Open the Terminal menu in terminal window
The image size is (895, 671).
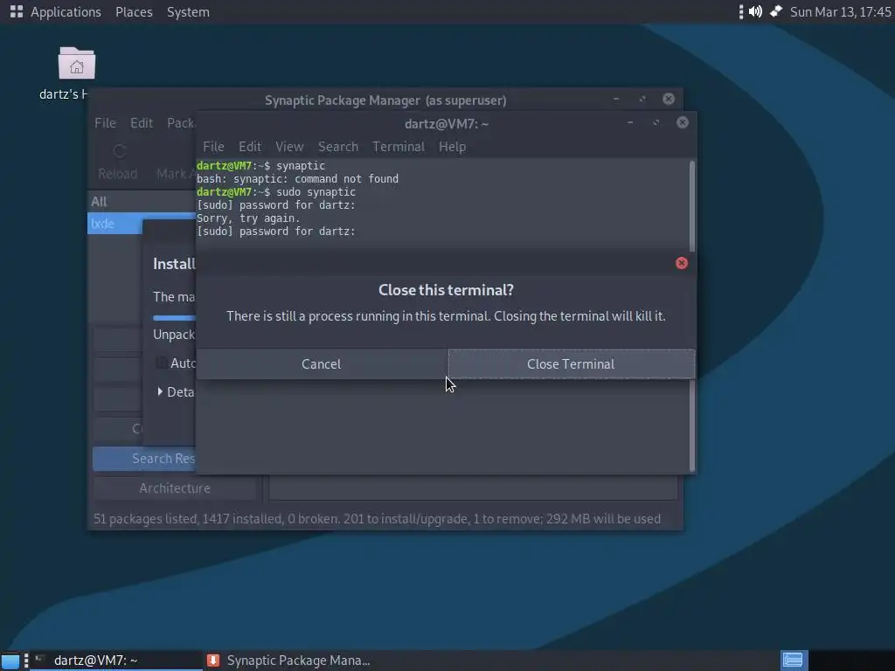[399, 147]
